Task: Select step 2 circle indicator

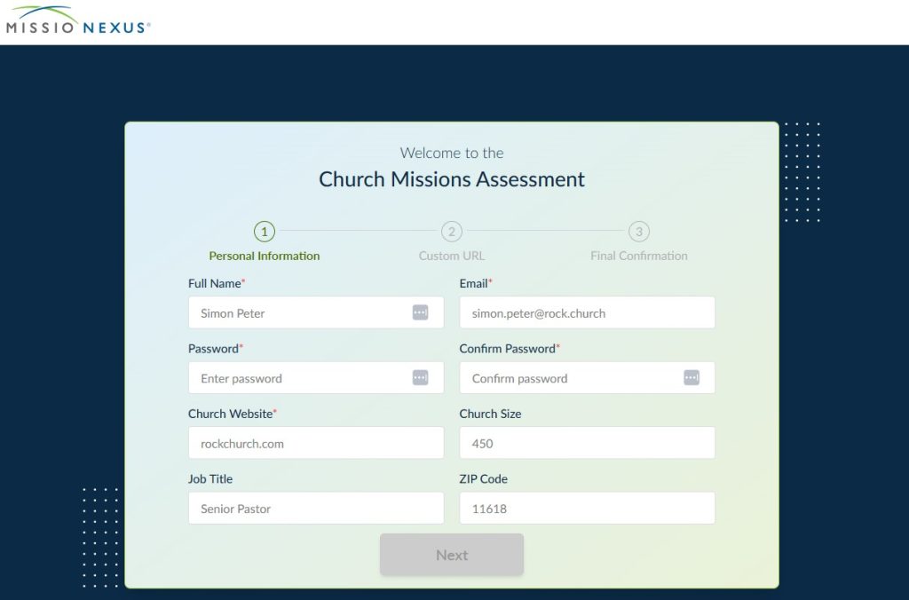Action: (x=451, y=232)
